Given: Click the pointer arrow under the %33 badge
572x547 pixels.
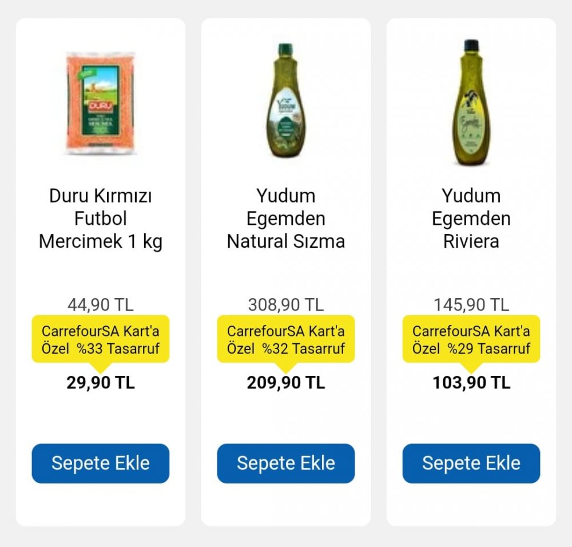Looking at the screenshot, I should [101, 368].
